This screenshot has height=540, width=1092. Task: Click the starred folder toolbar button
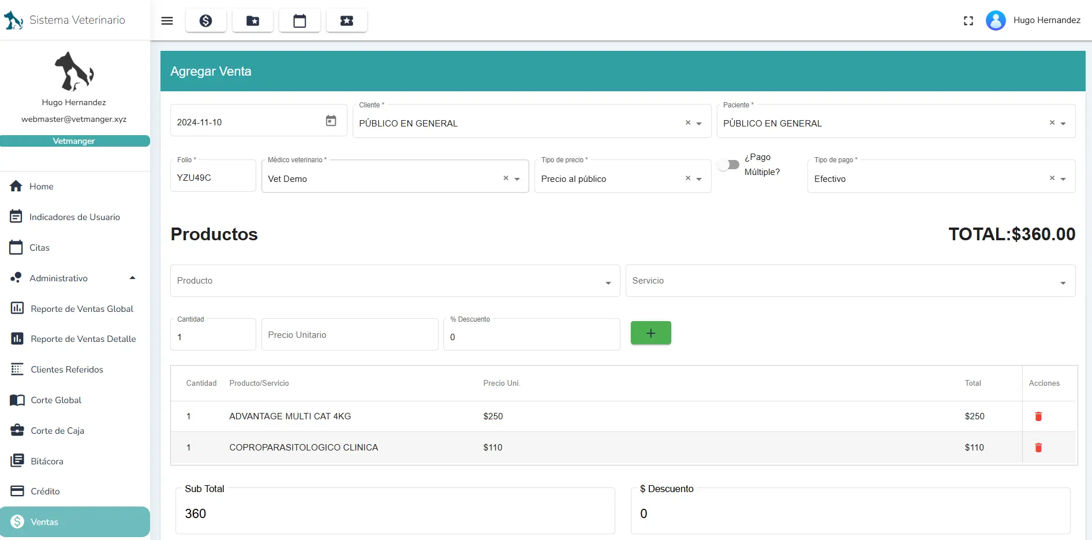[253, 21]
